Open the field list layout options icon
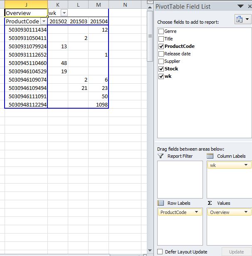252x256 pixels. click(243, 19)
